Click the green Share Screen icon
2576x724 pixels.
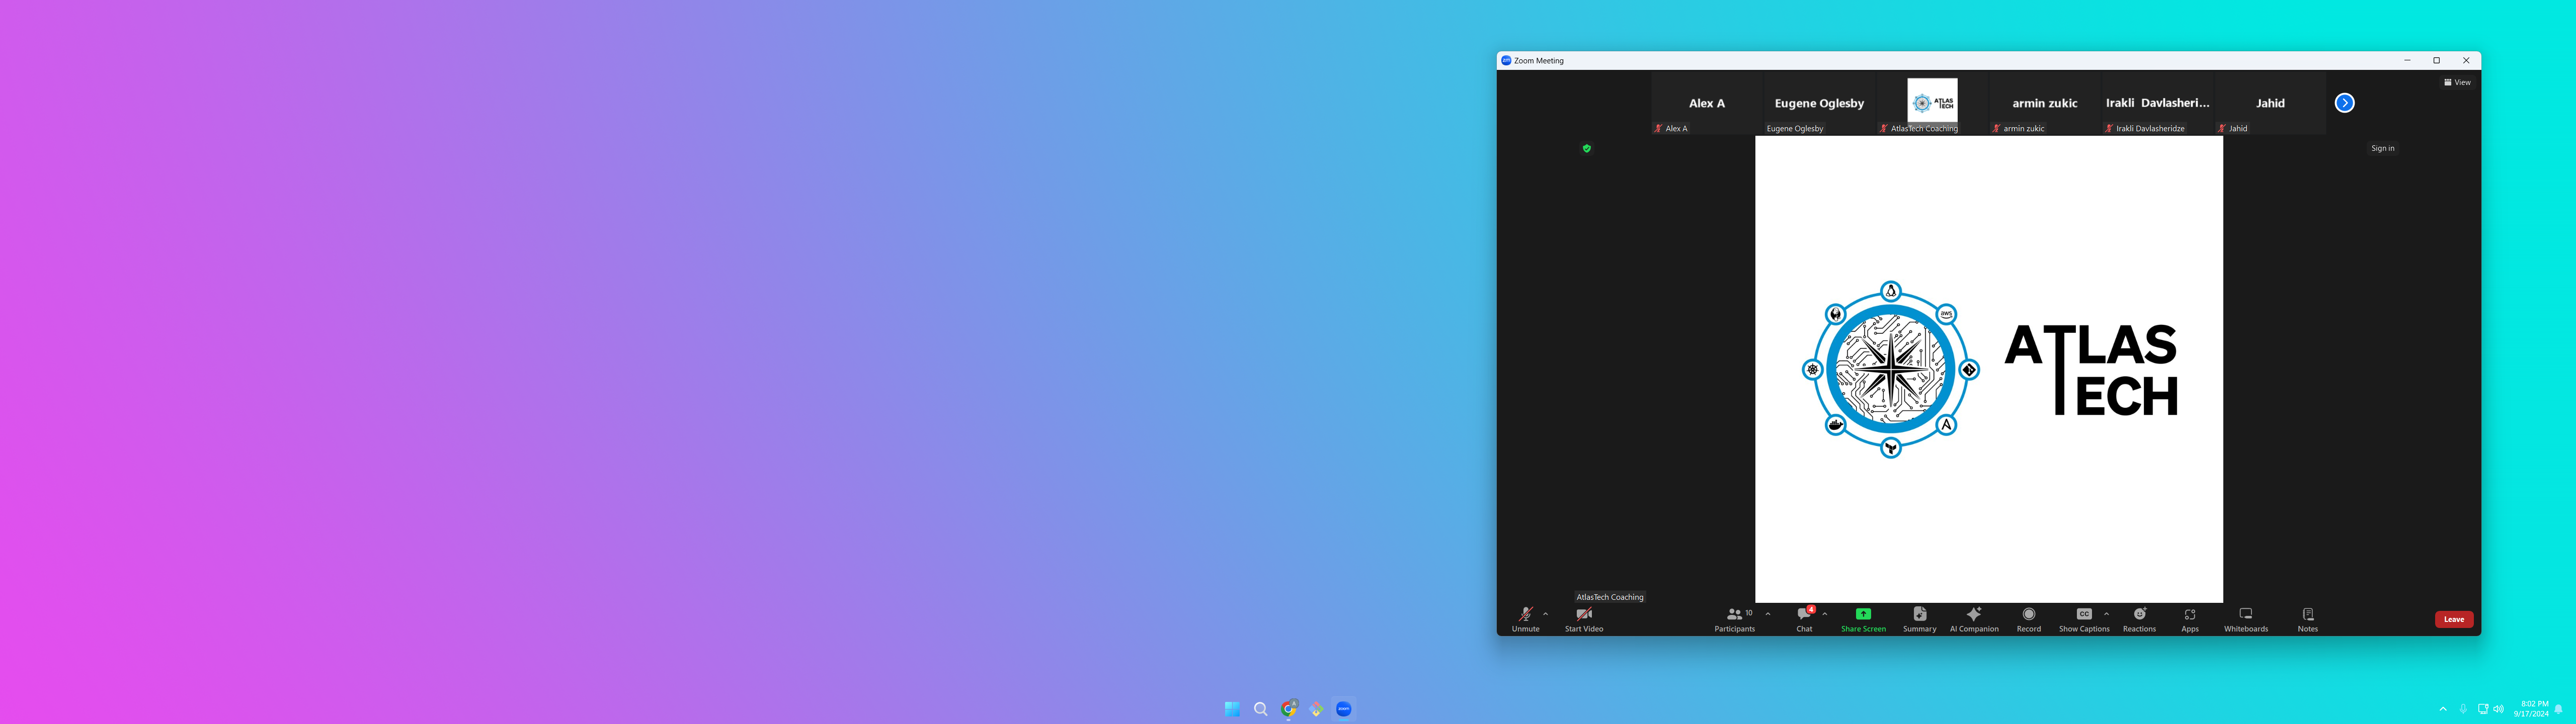(x=1863, y=614)
